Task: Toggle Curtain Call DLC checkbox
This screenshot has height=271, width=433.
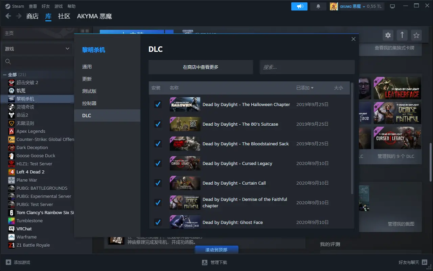Action: pos(158,183)
